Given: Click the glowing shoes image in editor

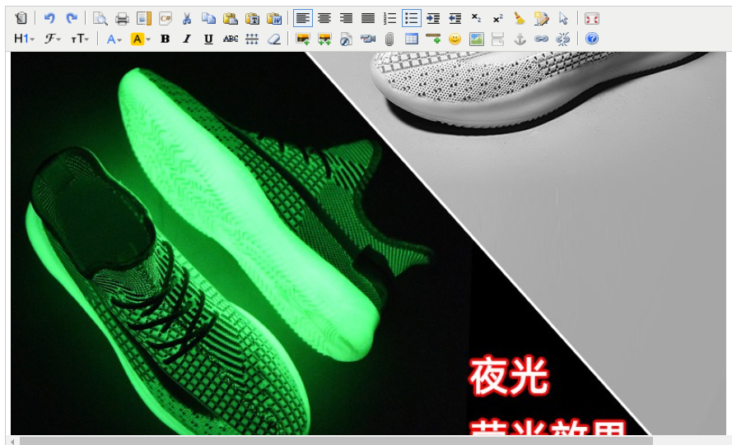Looking at the screenshot, I should [x=368, y=243].
